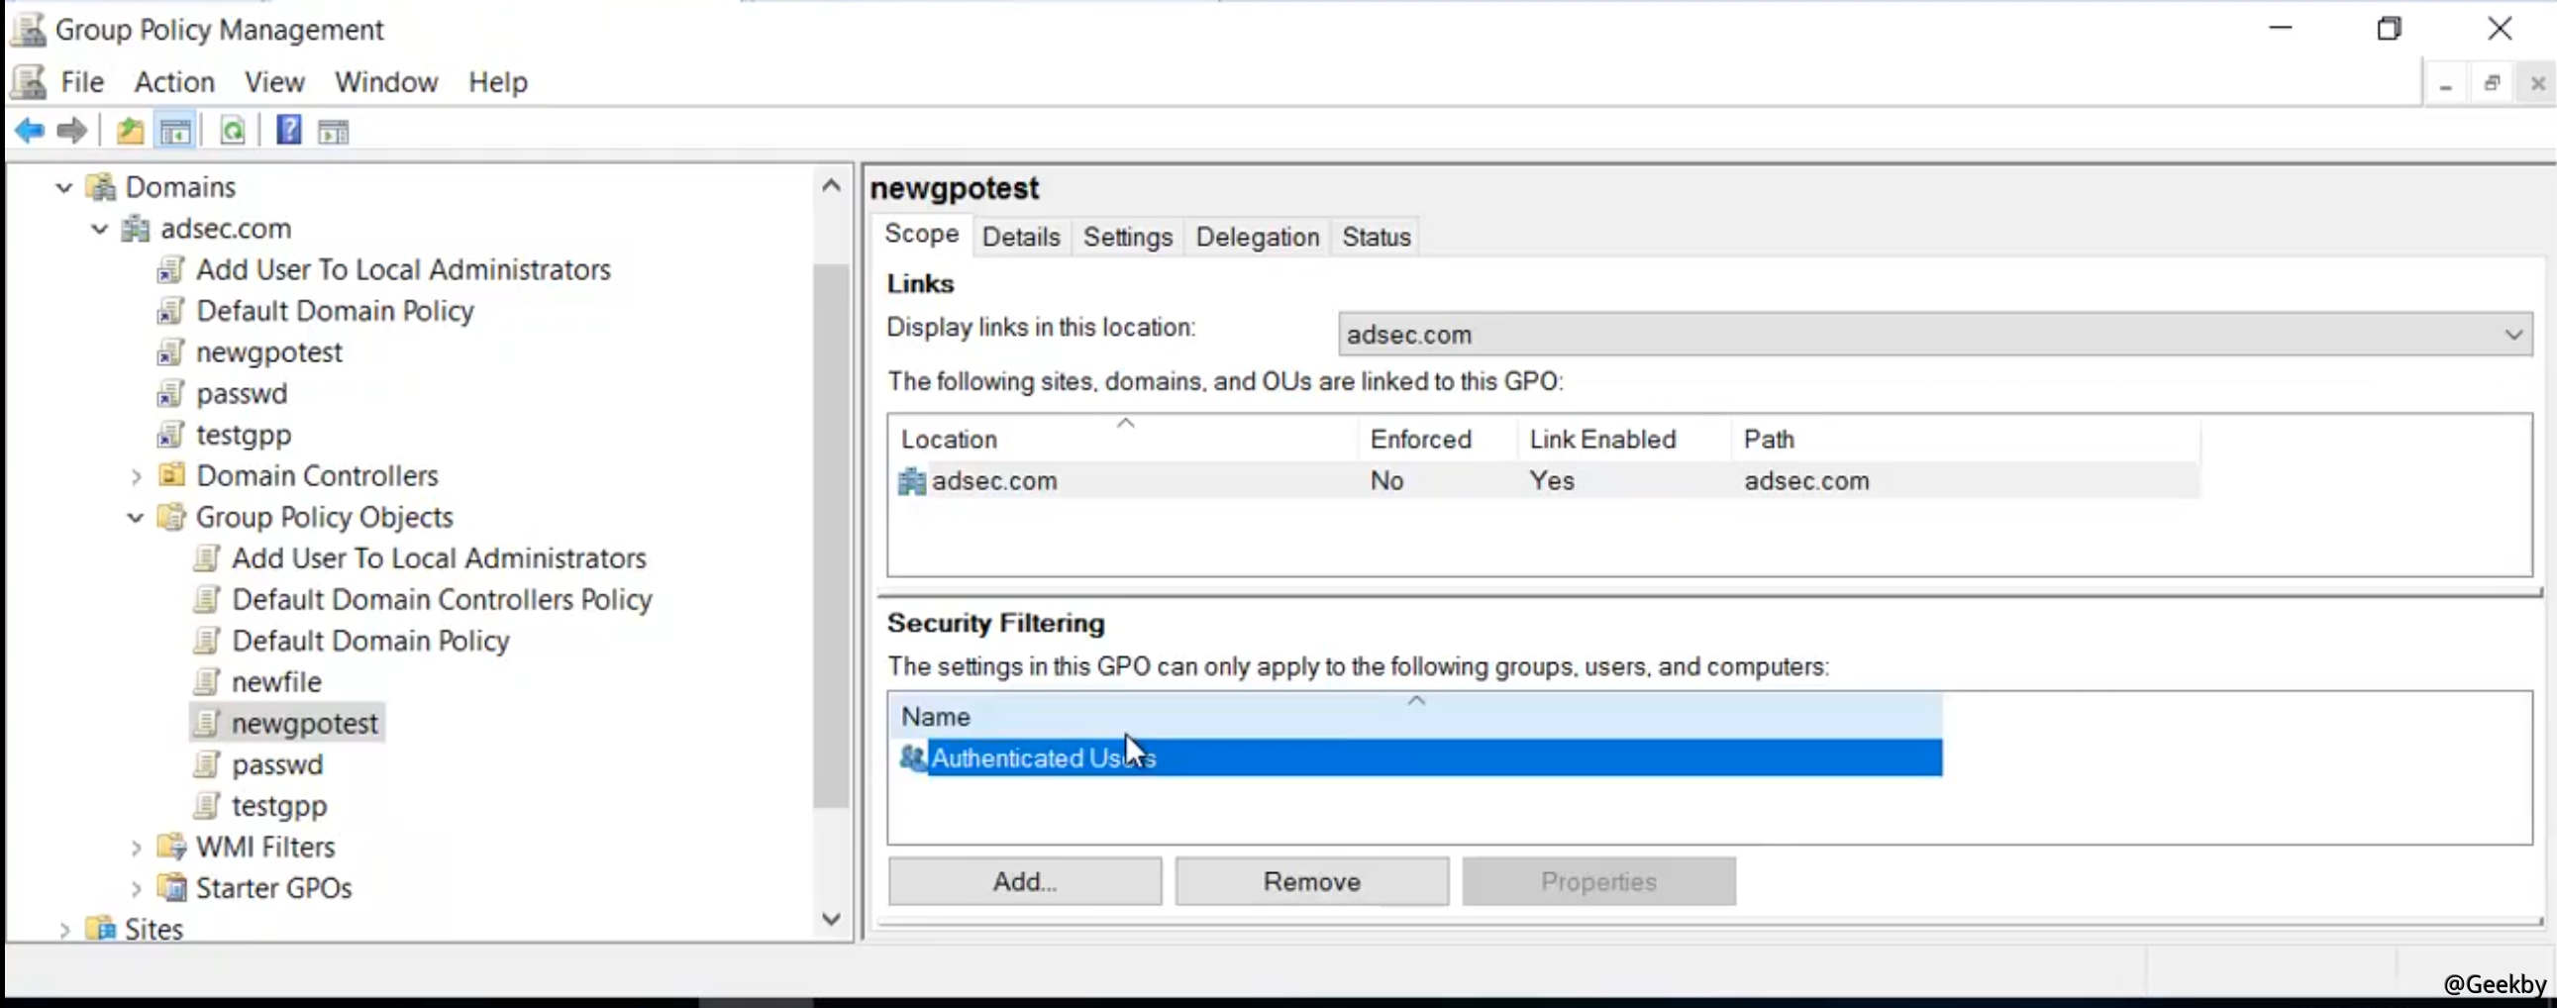This screenshot has height=1008, width=2557.
Task: Select the testgpp item under Group Policy Objects
Action: (x=279, y=807)
